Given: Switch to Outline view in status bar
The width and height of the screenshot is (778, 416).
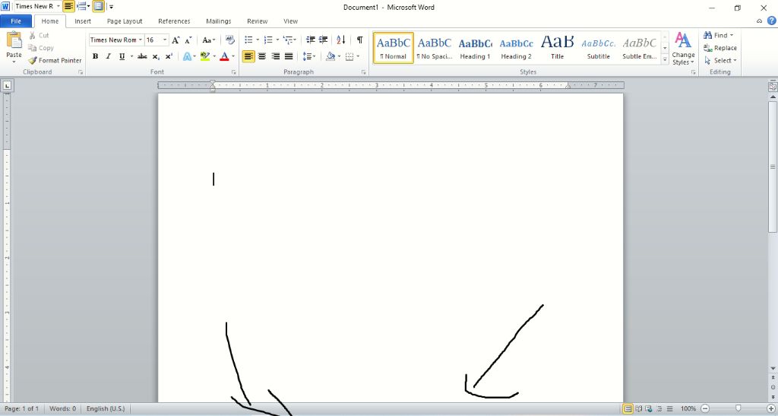Looking at the screenshot, I should 659,408.
